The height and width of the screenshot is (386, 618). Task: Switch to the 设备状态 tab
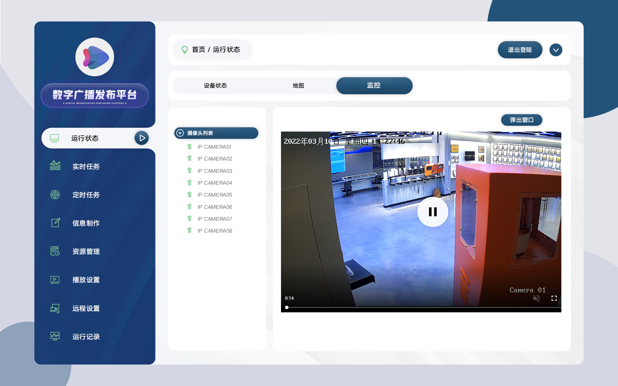pyautogui.click(x=215, y=86)
